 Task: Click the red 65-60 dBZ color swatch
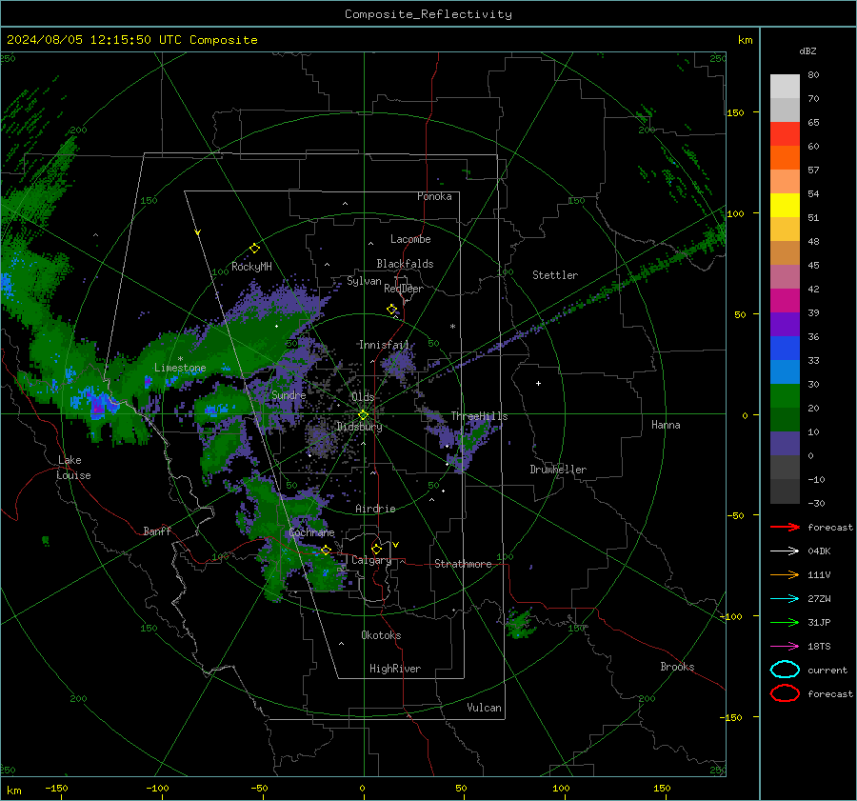[785, 133]
